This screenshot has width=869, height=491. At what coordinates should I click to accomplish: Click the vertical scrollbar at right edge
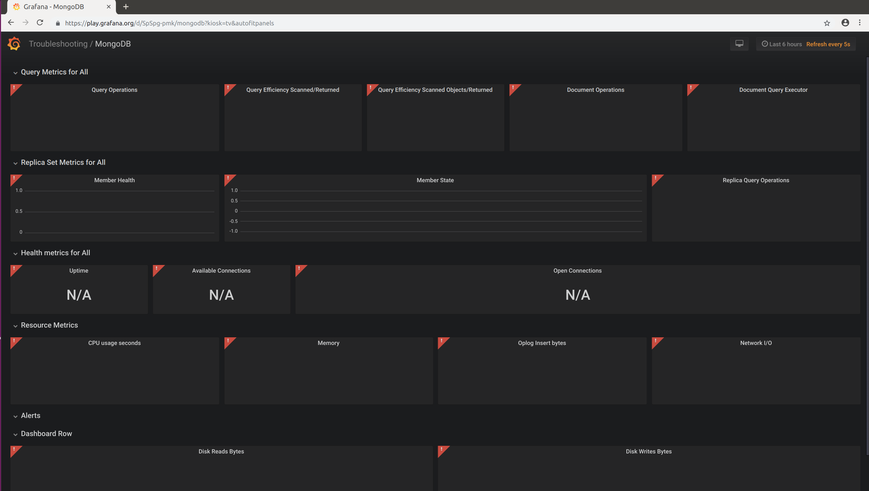[x=866, y=243]
